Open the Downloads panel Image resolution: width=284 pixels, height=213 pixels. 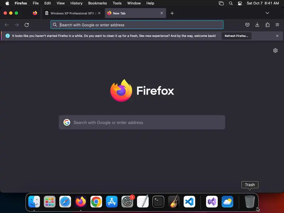click(x=257, y=25)
